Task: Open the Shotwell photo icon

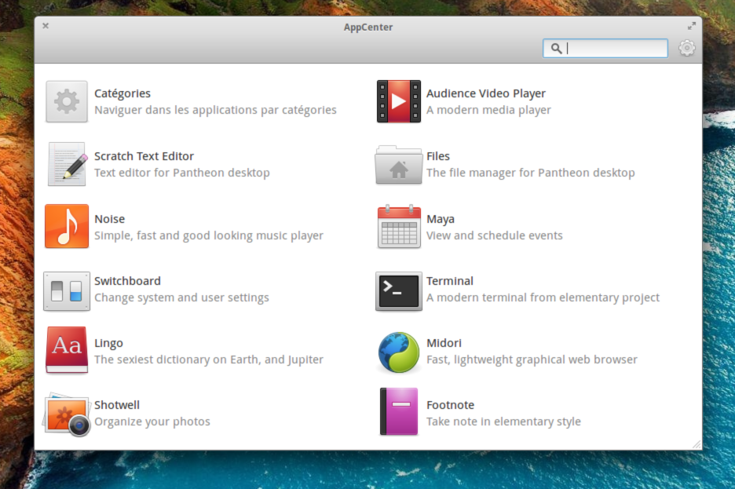Action: click(x=67, y=414)
